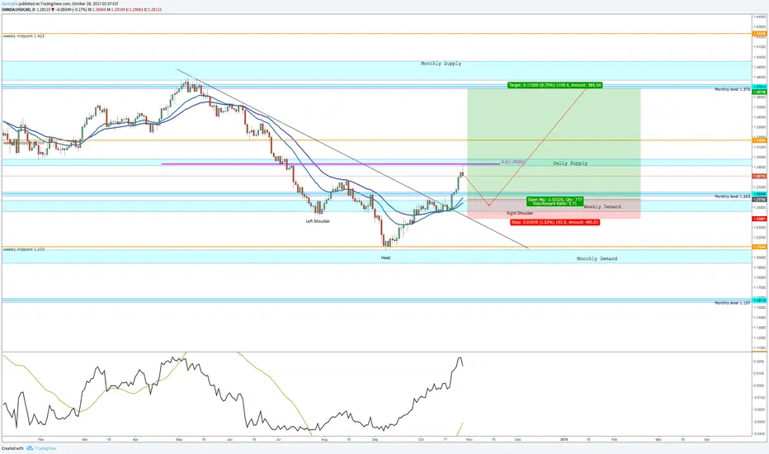Select the OANDA:USDCAD symbol title
This screenshot has height=454, width=769.
tap(15, 9)
